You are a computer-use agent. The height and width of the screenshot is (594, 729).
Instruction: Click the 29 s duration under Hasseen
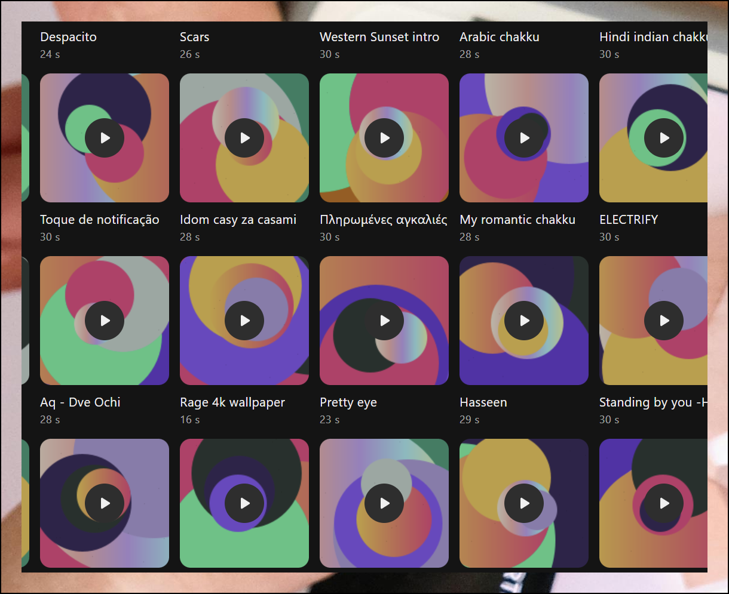pyautogui.click(x=470, y=420)
